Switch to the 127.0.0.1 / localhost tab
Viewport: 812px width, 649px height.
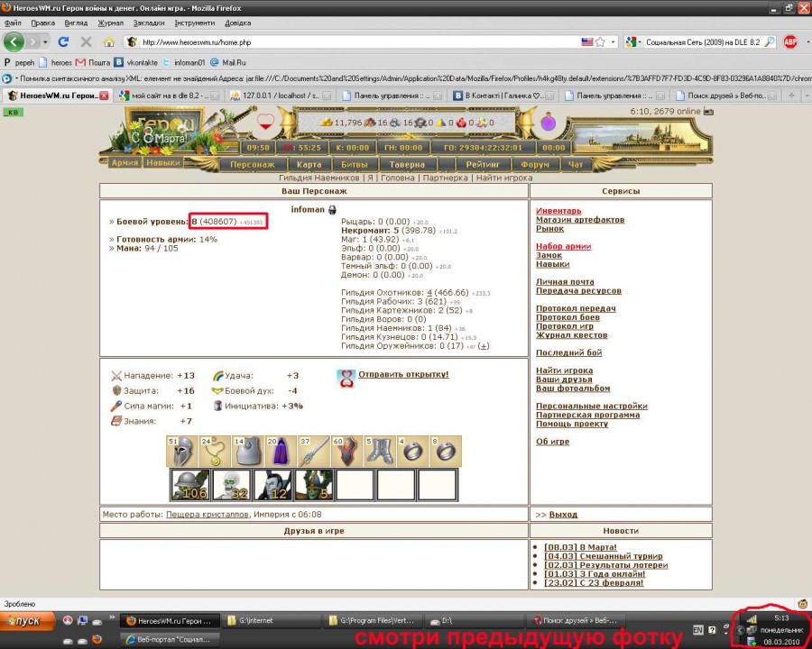281,96
